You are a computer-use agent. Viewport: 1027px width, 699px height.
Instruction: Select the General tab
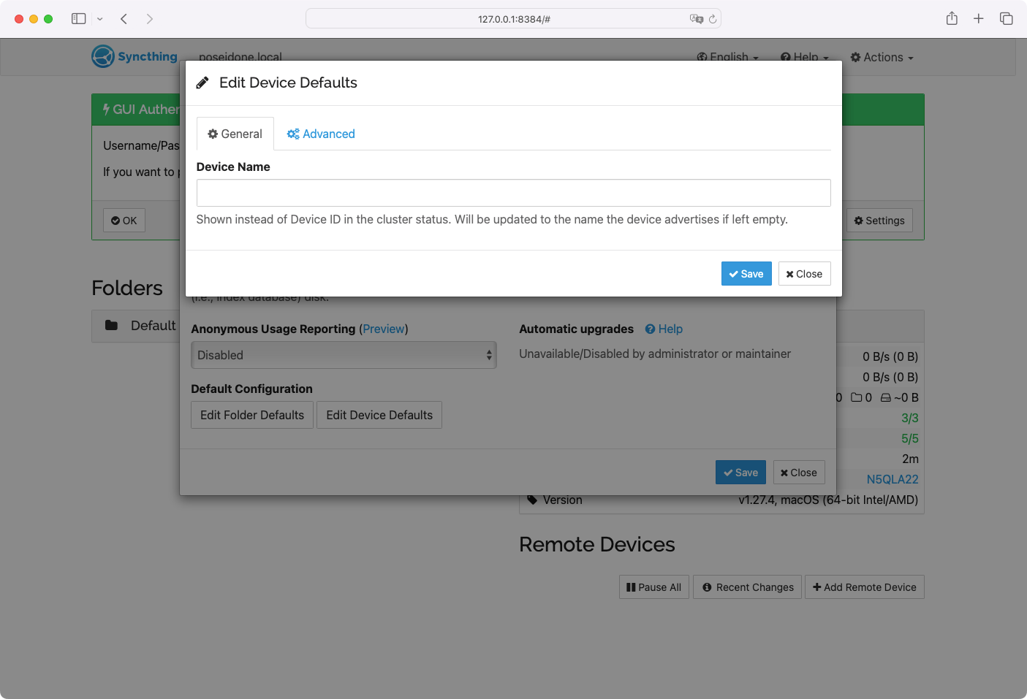[235, 134]
